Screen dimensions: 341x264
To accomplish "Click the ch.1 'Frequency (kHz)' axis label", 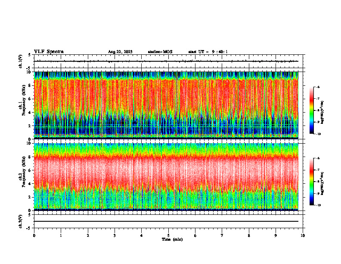I will [x=24, y=100].
